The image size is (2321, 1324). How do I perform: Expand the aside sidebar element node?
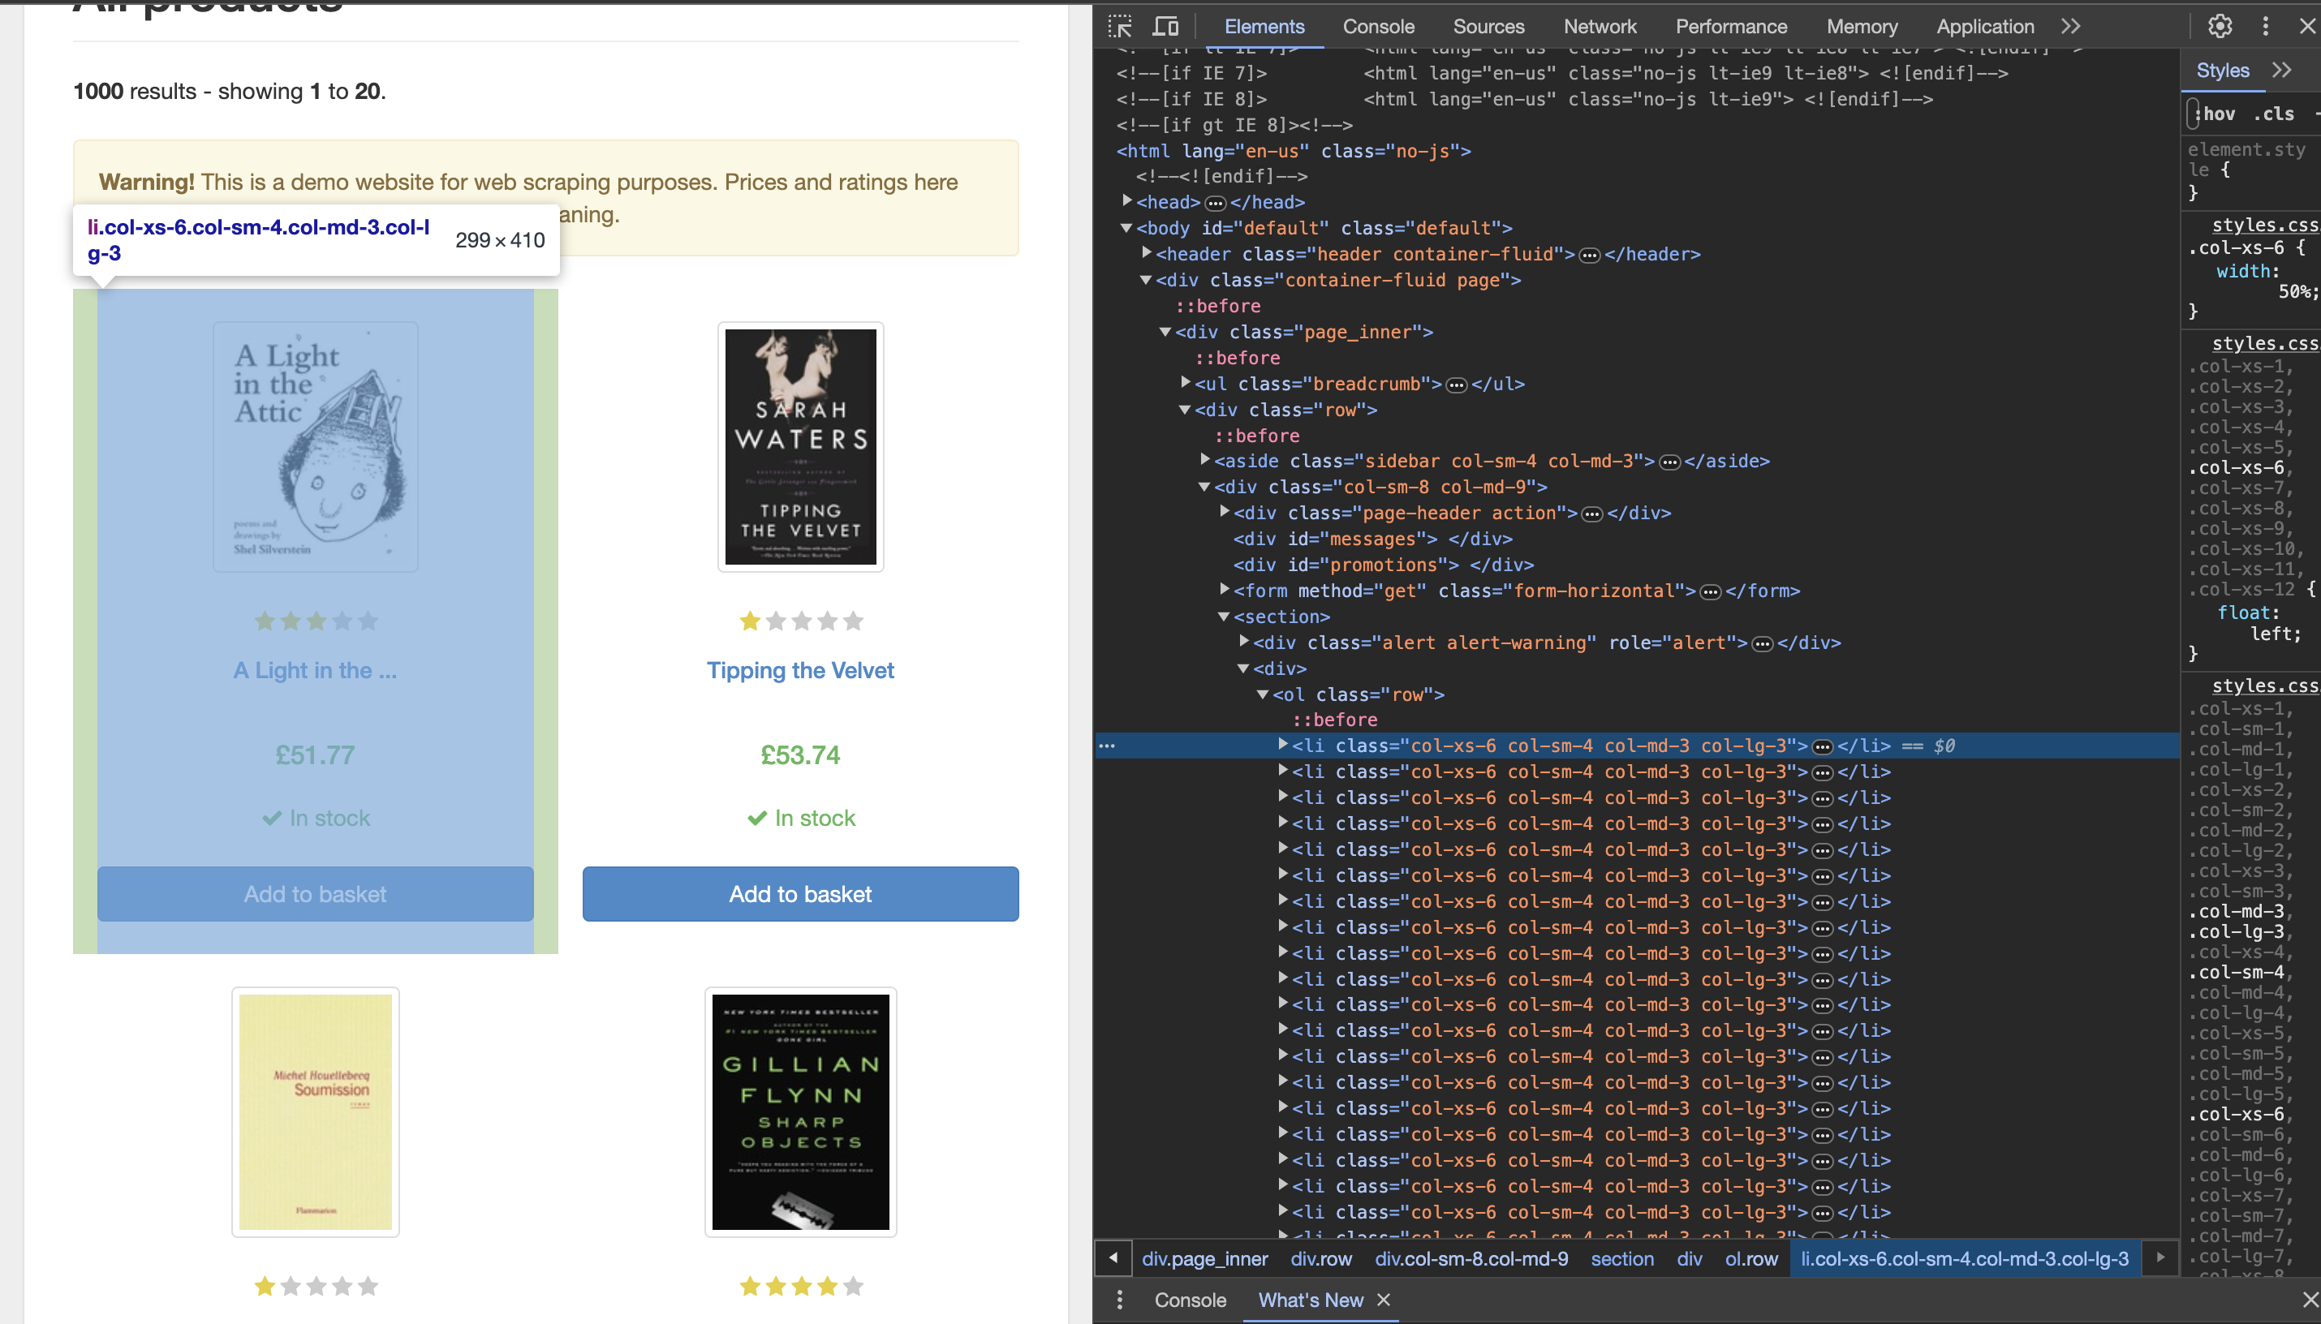(1205, 461)
